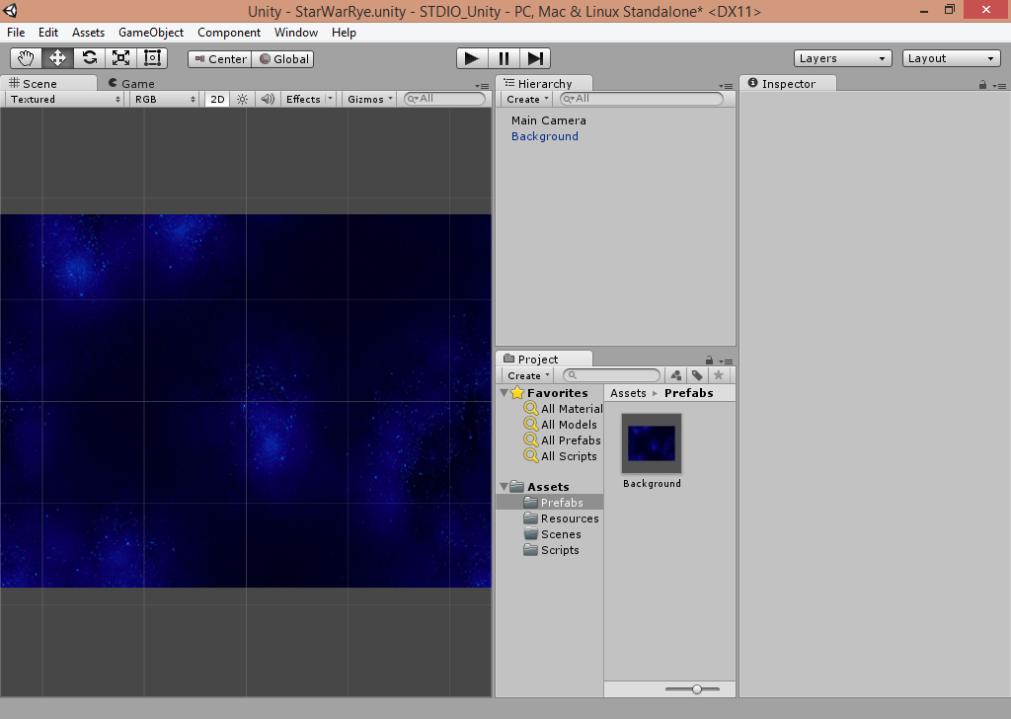
Task: Pause the game playback
Action: click(x=504, y=58)
